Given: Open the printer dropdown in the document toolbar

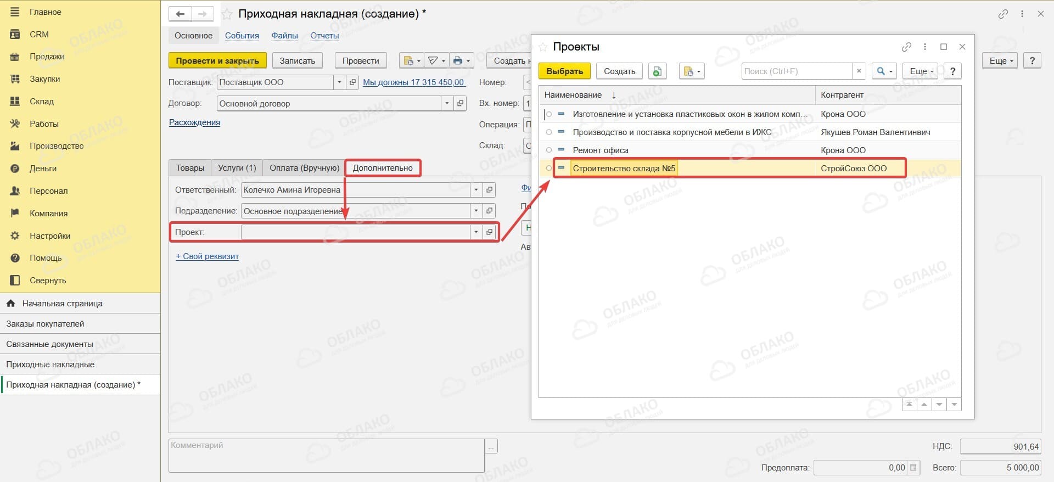Looking at the screenshot, I should pos(461,60).
